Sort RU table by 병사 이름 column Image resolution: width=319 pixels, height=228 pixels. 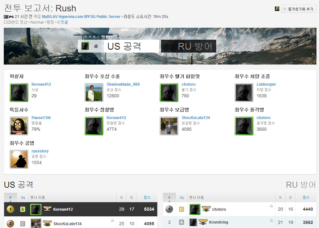click(x=231, y=197)
